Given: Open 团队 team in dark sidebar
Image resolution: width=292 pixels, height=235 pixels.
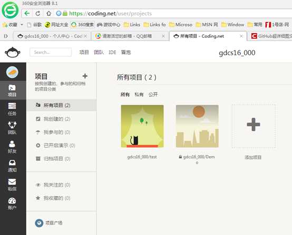Looking at the screenshot, I should pyautogui.click(x=12, y=128).
